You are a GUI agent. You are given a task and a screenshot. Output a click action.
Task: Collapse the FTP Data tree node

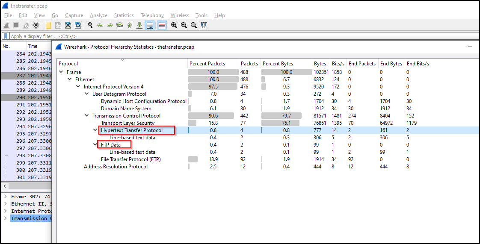coord(95,145)
